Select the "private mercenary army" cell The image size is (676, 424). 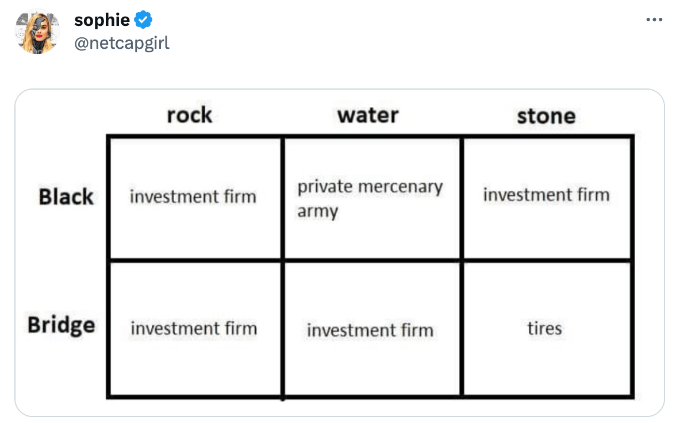pyautogui.click(x=370, y=199)
